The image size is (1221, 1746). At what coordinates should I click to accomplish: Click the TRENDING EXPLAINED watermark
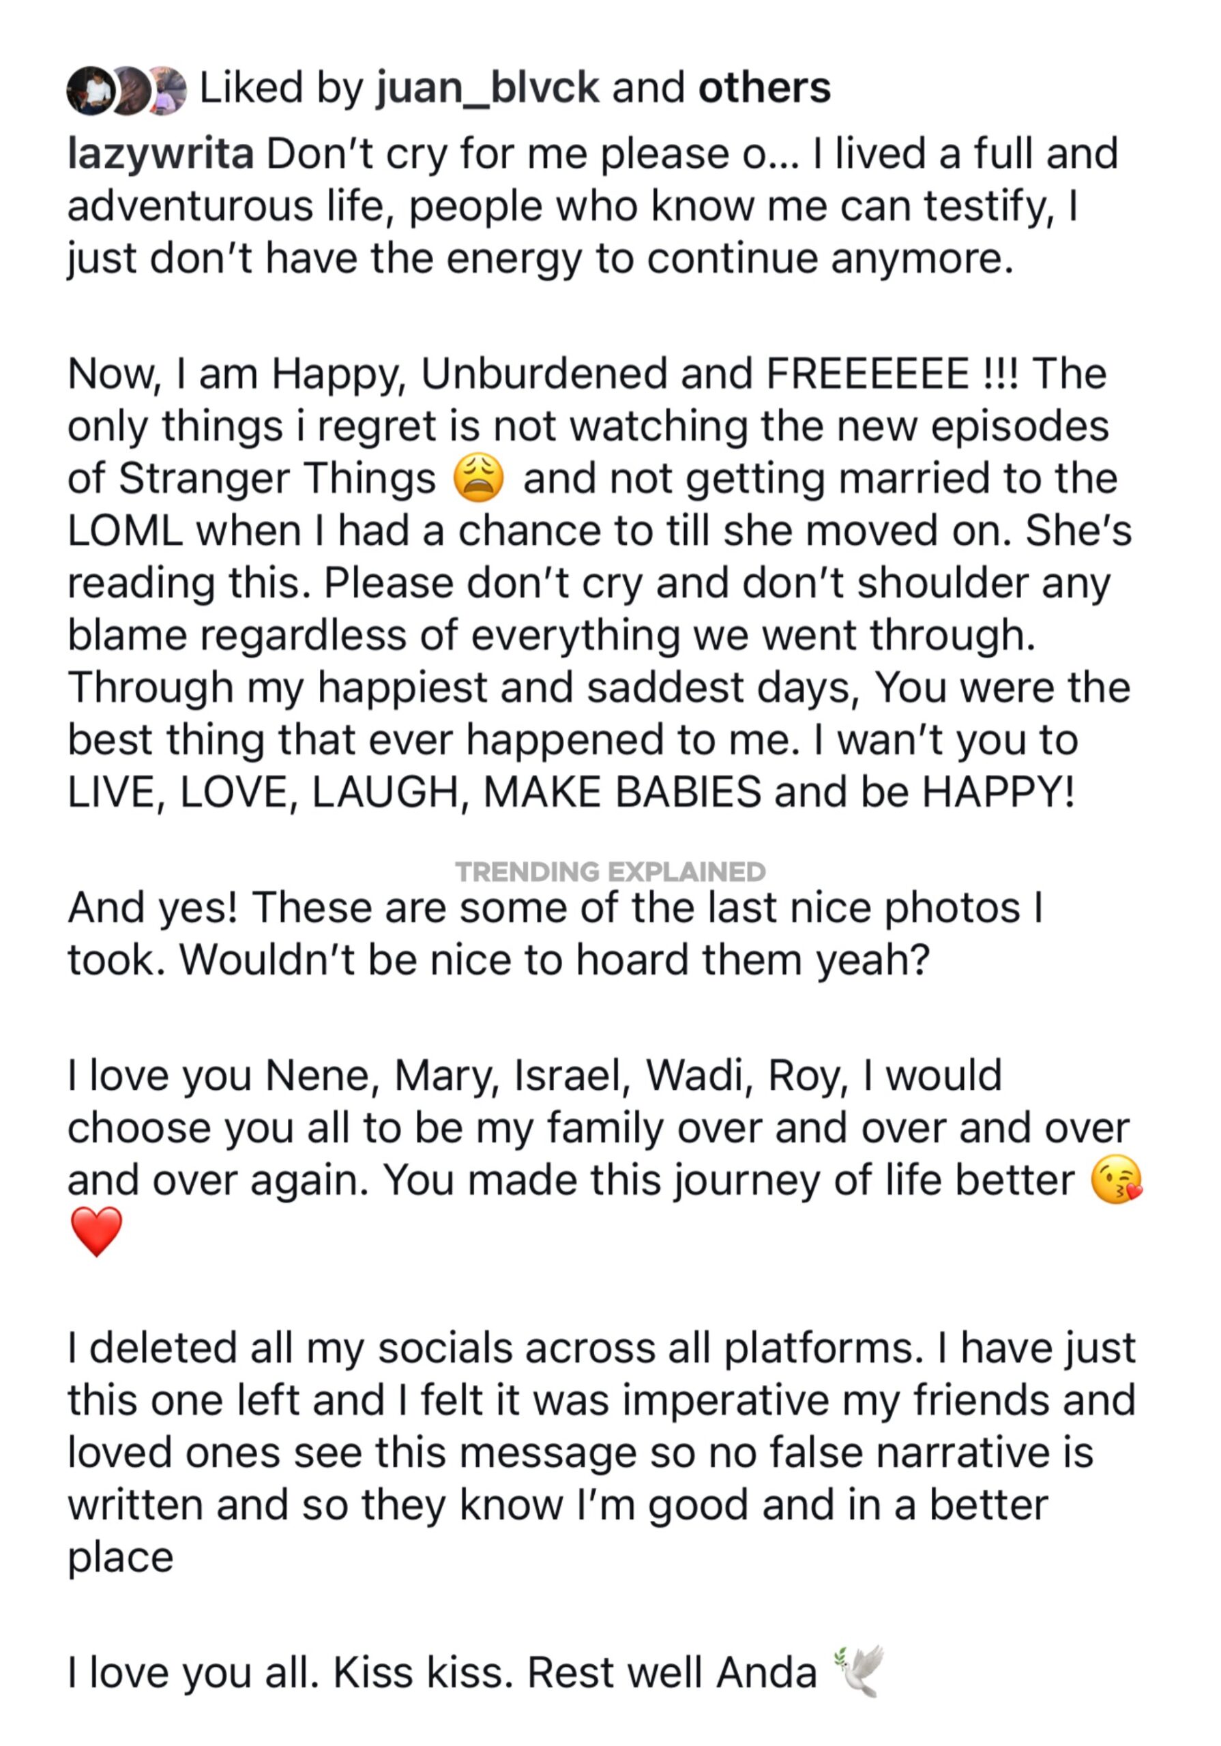pos(610,872)
